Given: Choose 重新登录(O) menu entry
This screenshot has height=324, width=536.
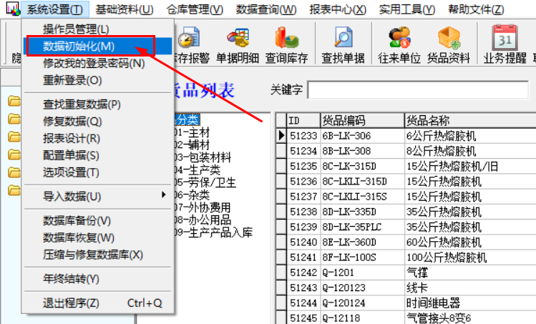Looking at the screenshot, I should pos(98,80).
